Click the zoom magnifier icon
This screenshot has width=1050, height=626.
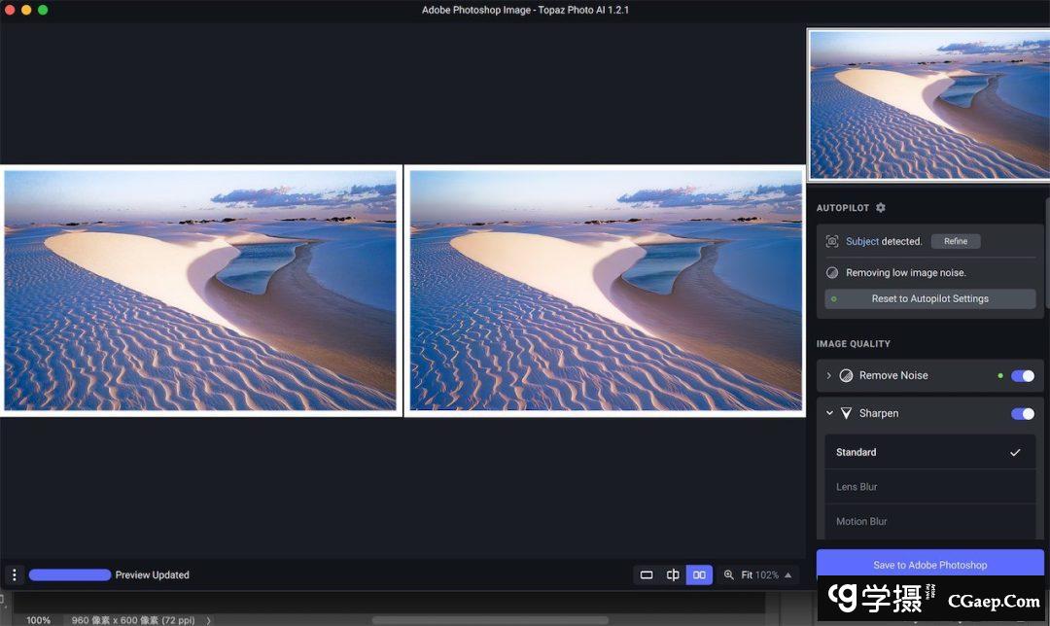point(729,575)
